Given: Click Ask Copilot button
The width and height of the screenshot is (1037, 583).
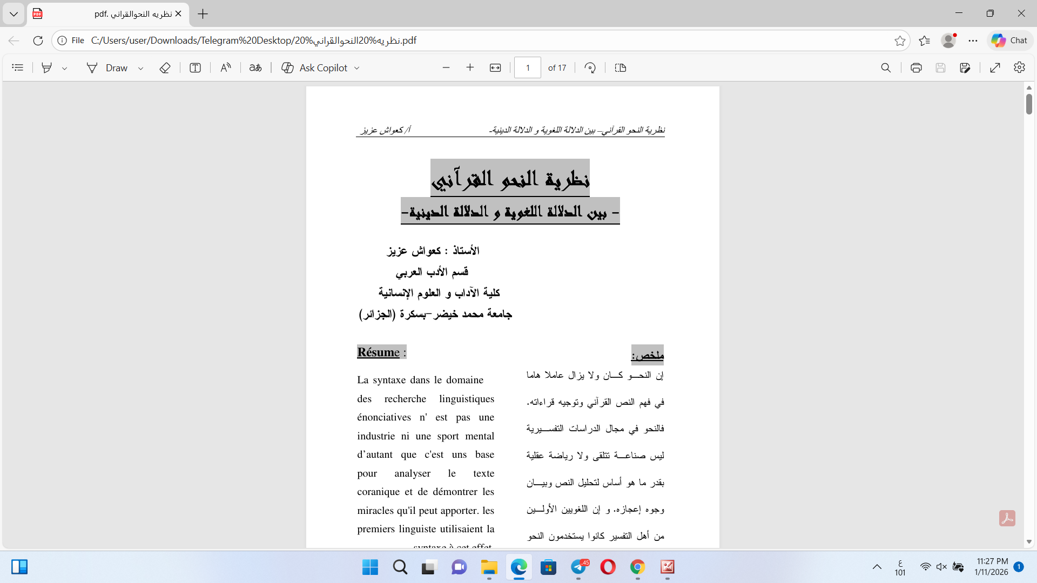Looking at the screenshot, I should pyautogui.click(x=315, y=67).
